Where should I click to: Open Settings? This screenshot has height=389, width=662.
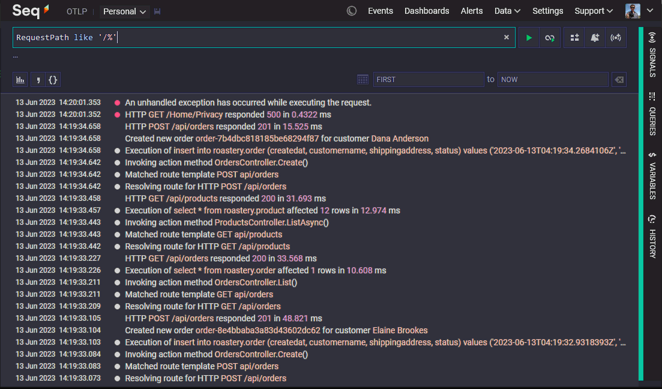coord(547,11)
